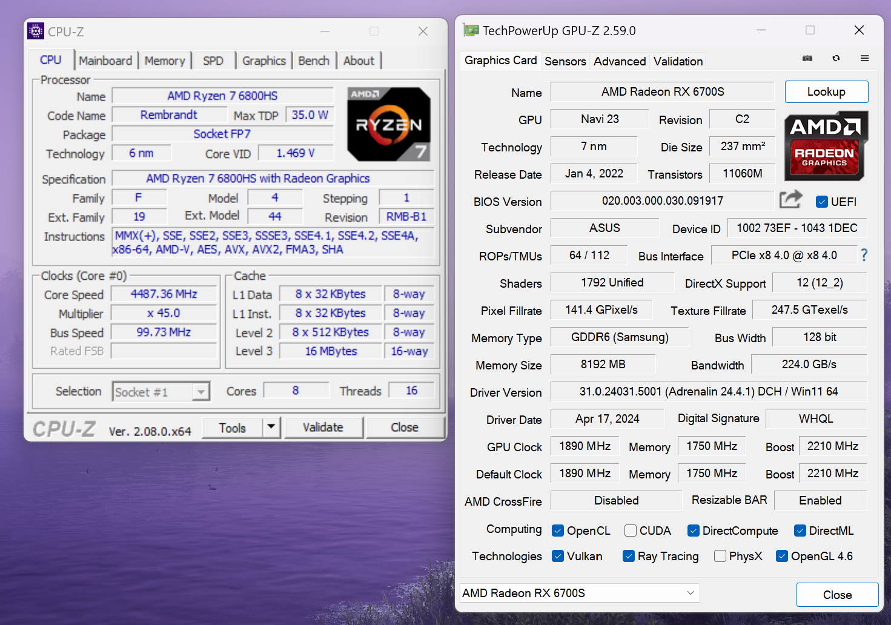Image resolution: width=891 pixels, height=625 pixels.
Task: Toggle the OpenGL 4.6 checkbox
Action: (782, 556)
